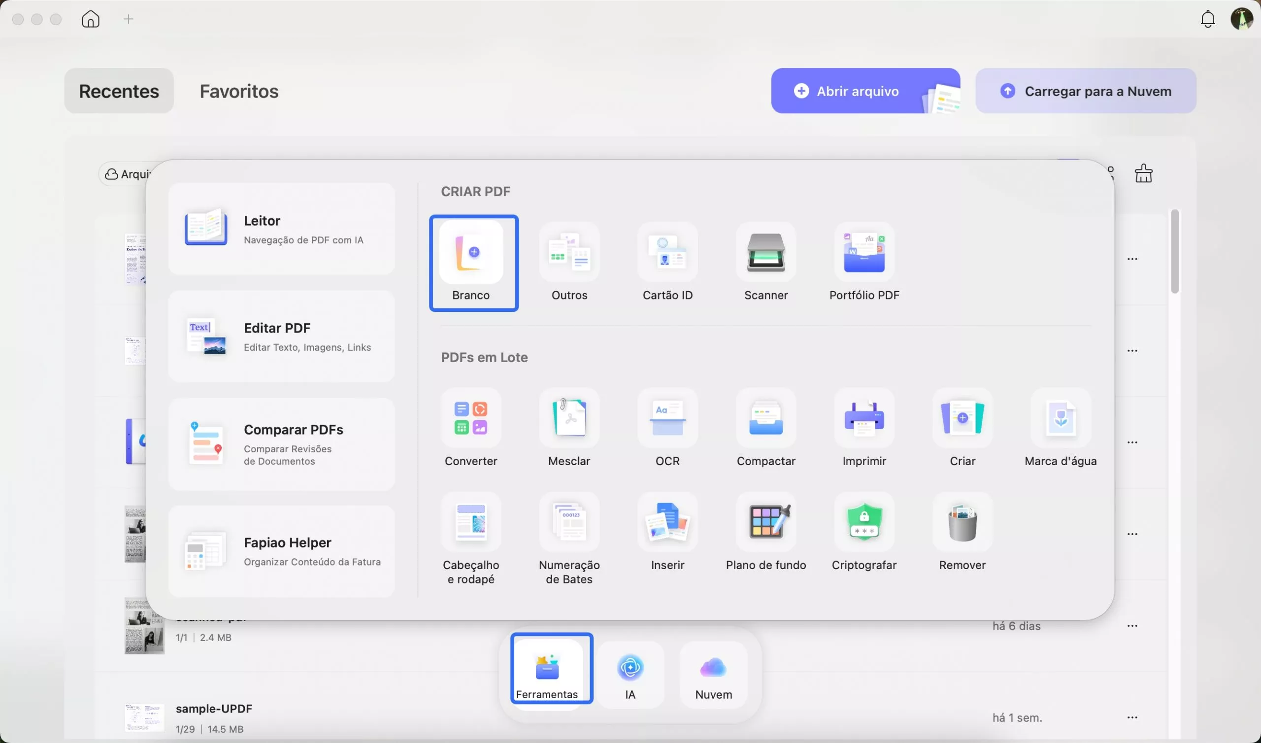Viewport: 1261px width, 743px height.
Task: Select the Marca d'água tool
Action: (1061, 419)
